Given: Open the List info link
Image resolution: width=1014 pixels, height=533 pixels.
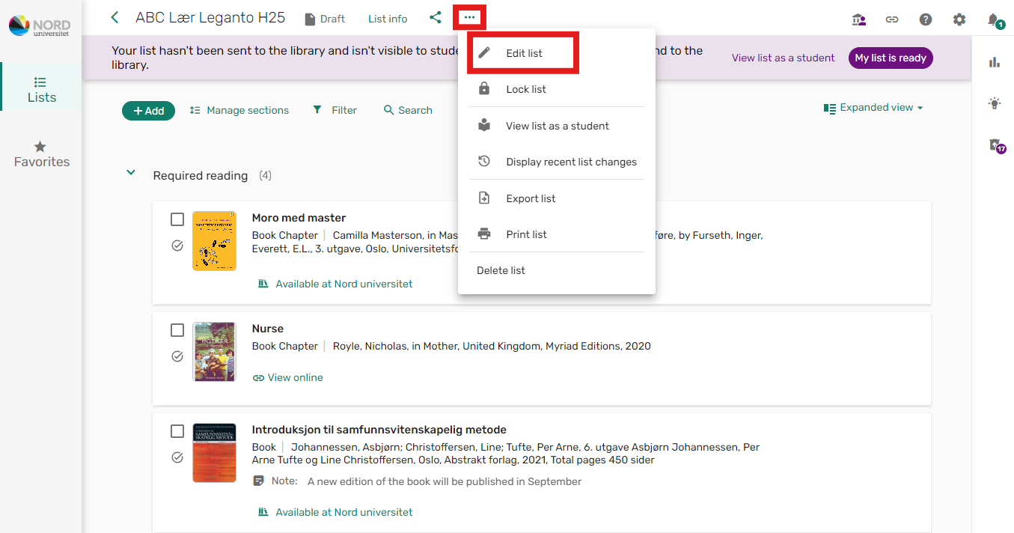Looking at the screenshot, I should pos(388,19).
